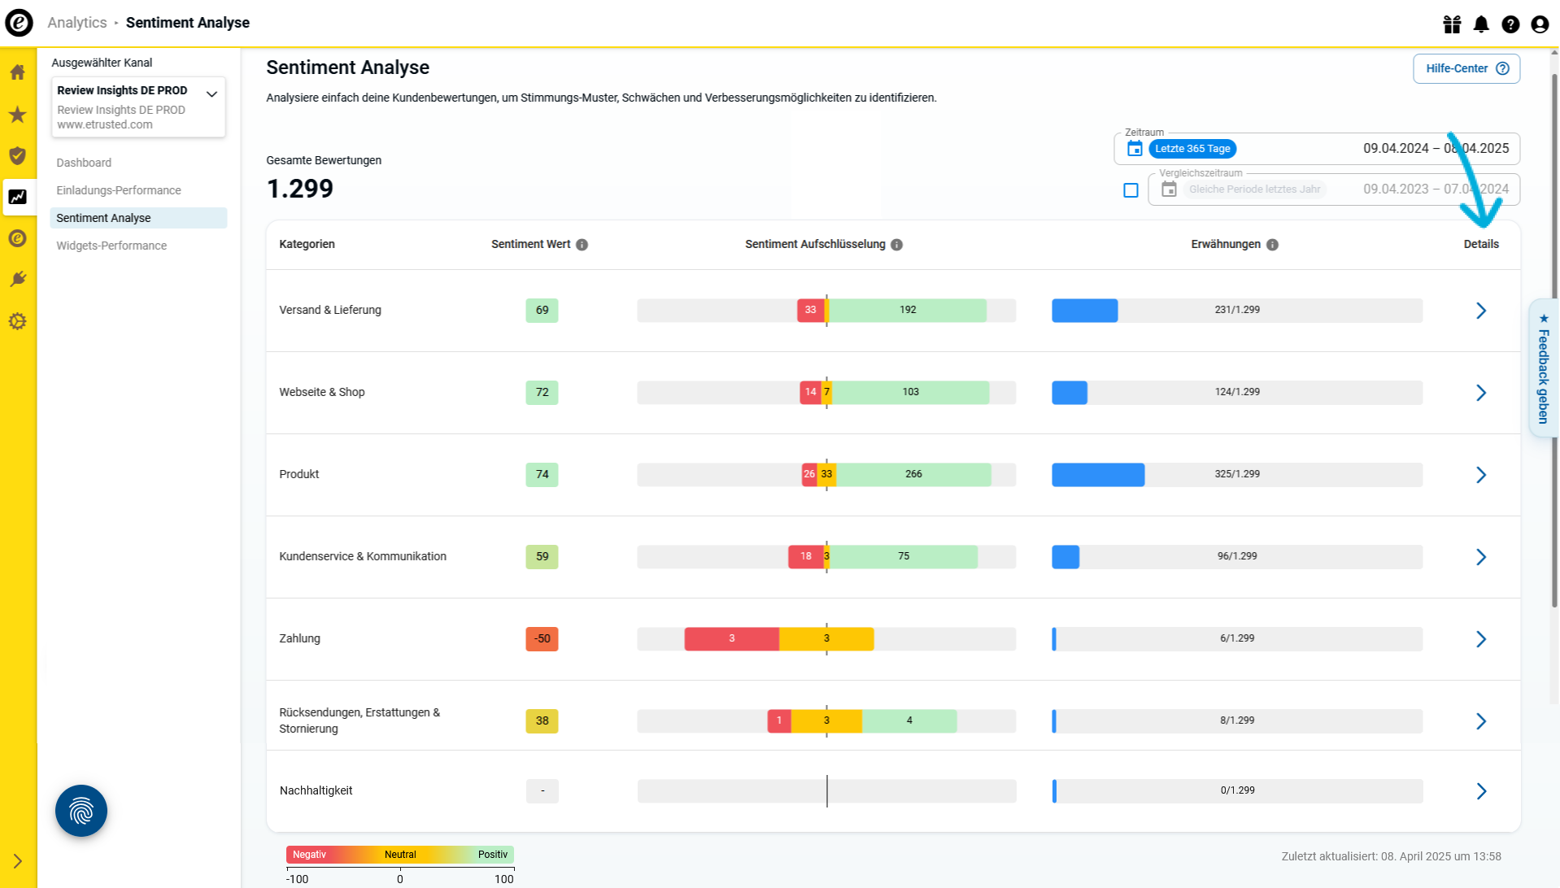Image resolution: width=1560 pixels, height=888 pixels.
Task: Open Einladungs-Performance menu item
Action: coord(119,190)
